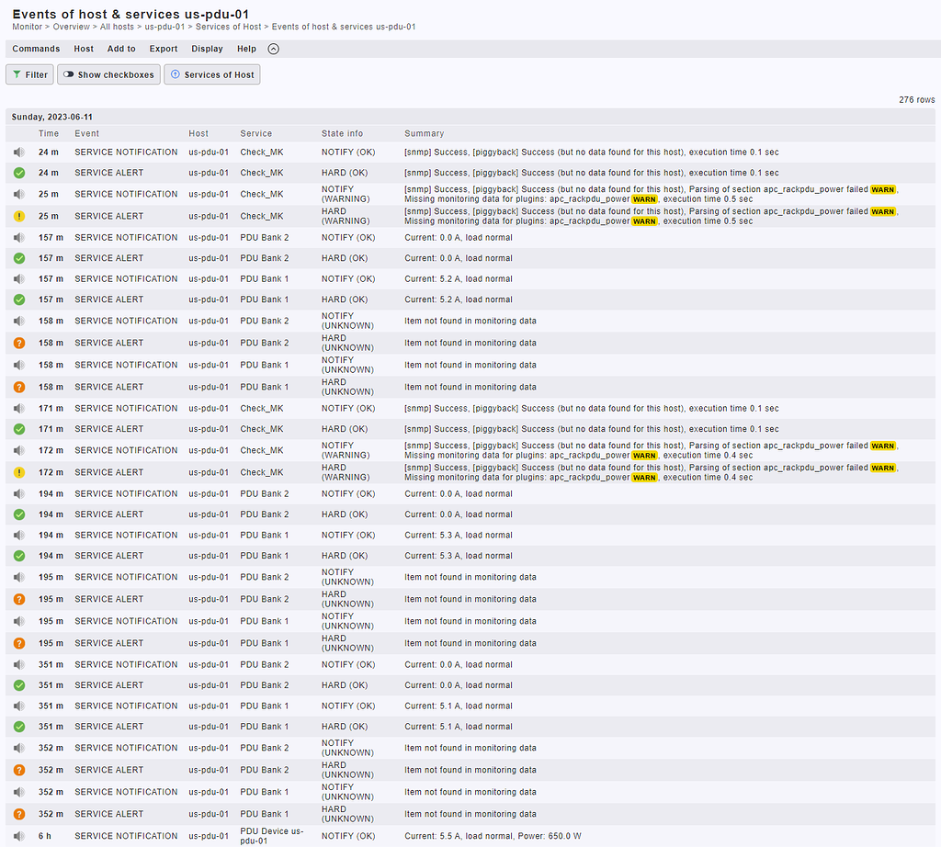The width and height of the screenshot is (941, 847).
Task: Open the Export dropdown menu
Action: (163, 48)
